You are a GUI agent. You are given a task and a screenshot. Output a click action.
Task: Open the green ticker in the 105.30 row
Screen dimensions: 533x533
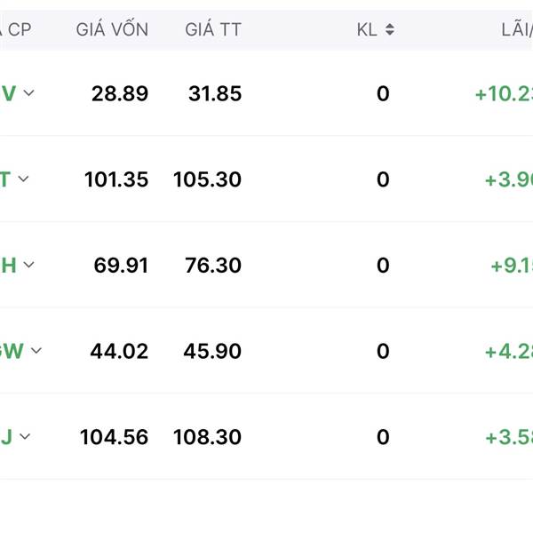5,179
